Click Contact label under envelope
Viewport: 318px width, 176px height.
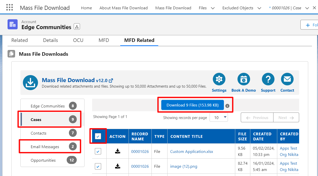point(287,90)
